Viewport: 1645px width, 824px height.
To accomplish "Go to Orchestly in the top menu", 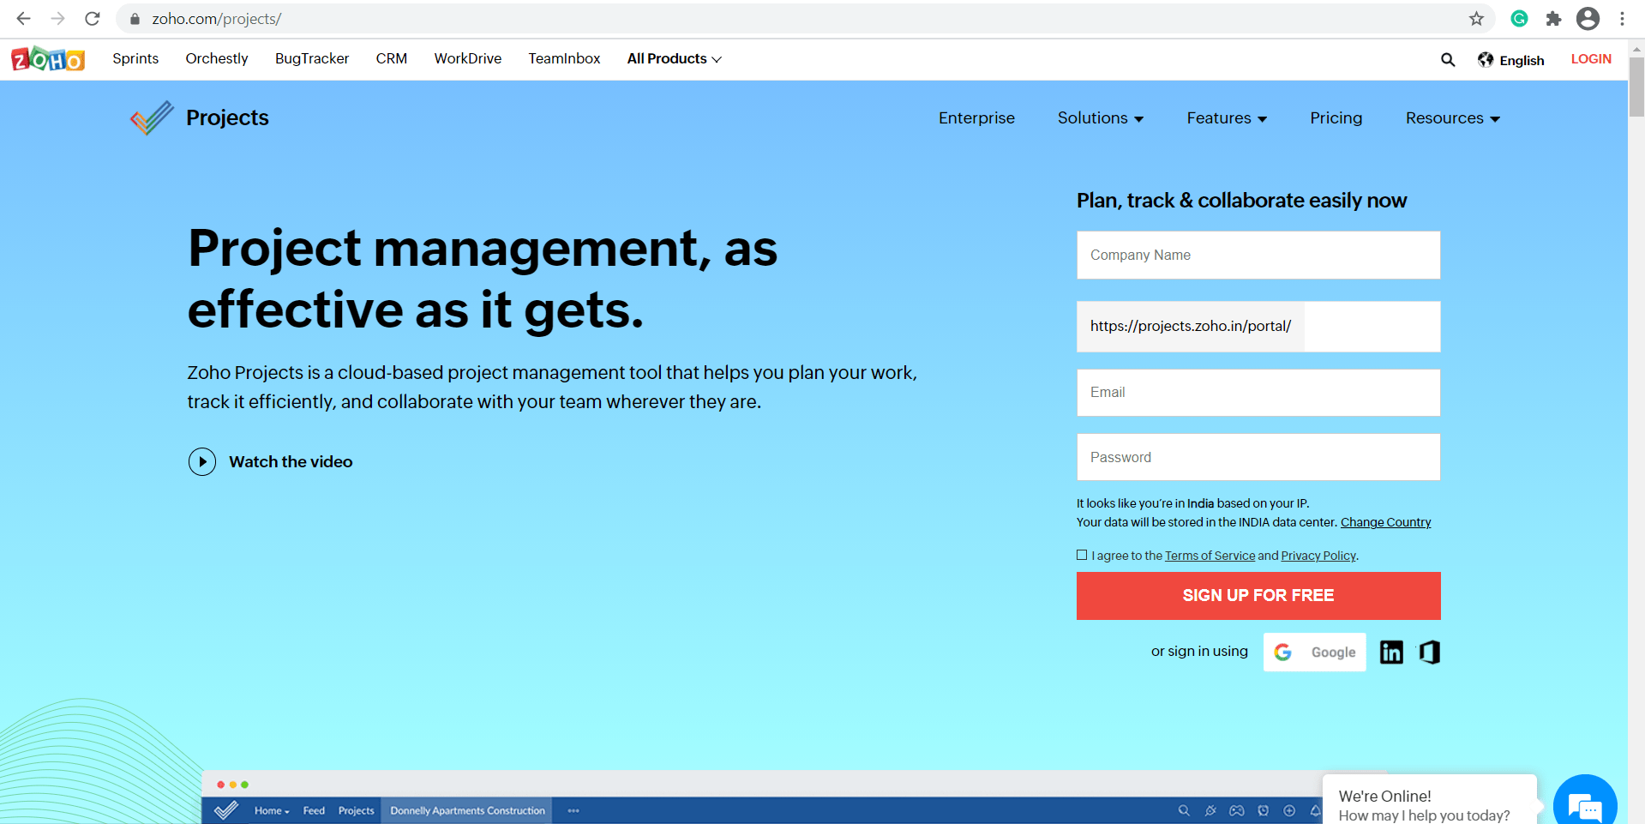I will point(217,58).
